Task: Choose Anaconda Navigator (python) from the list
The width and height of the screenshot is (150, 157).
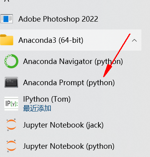Action: point(73,62)
